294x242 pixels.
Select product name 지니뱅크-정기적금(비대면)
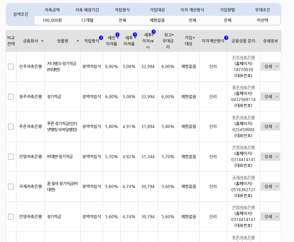pos(62,67)
